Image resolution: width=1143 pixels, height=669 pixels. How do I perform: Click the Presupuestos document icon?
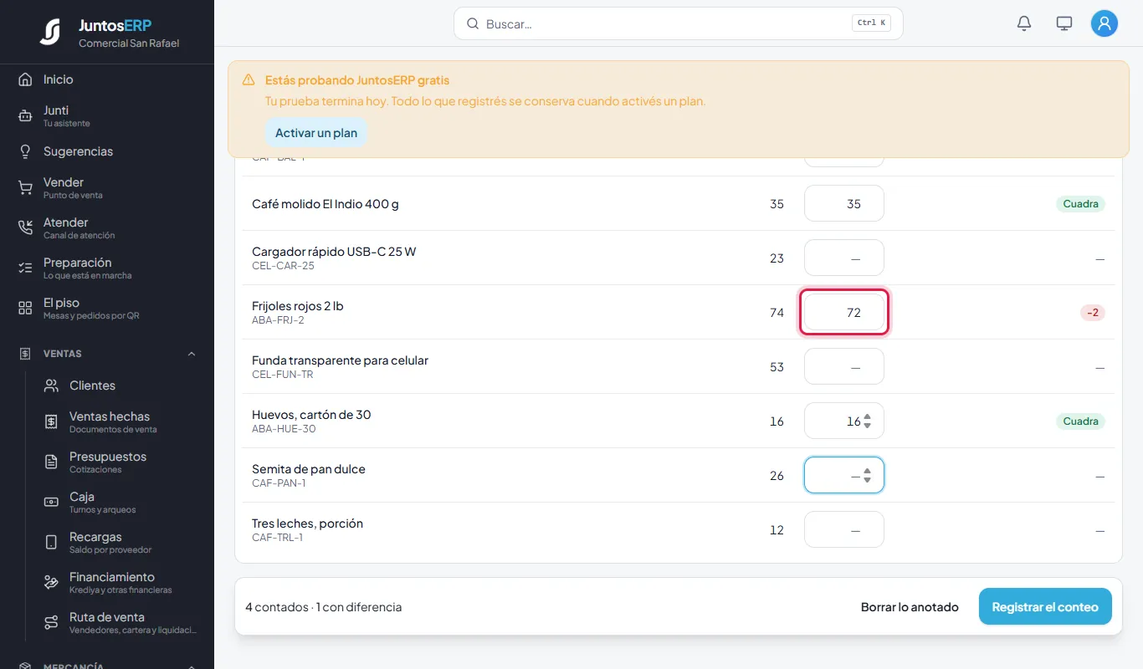coord(51,462)
